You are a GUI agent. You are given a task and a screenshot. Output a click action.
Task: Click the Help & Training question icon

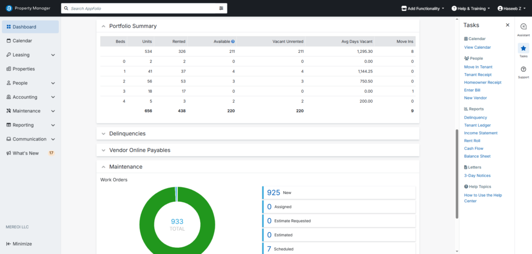[454, 8]
